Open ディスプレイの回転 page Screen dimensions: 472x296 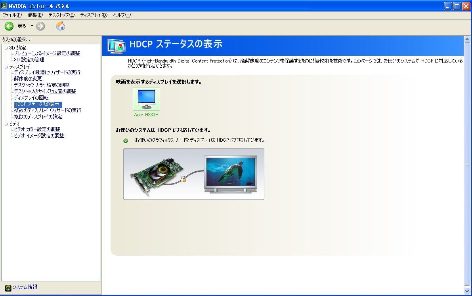[x=31, y=98]
